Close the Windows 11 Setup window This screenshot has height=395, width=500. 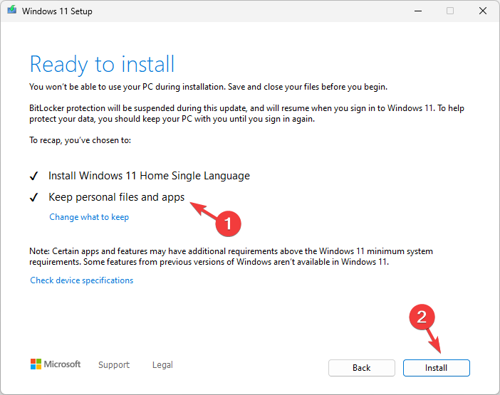pyautogui.click(x=483, y=11)
